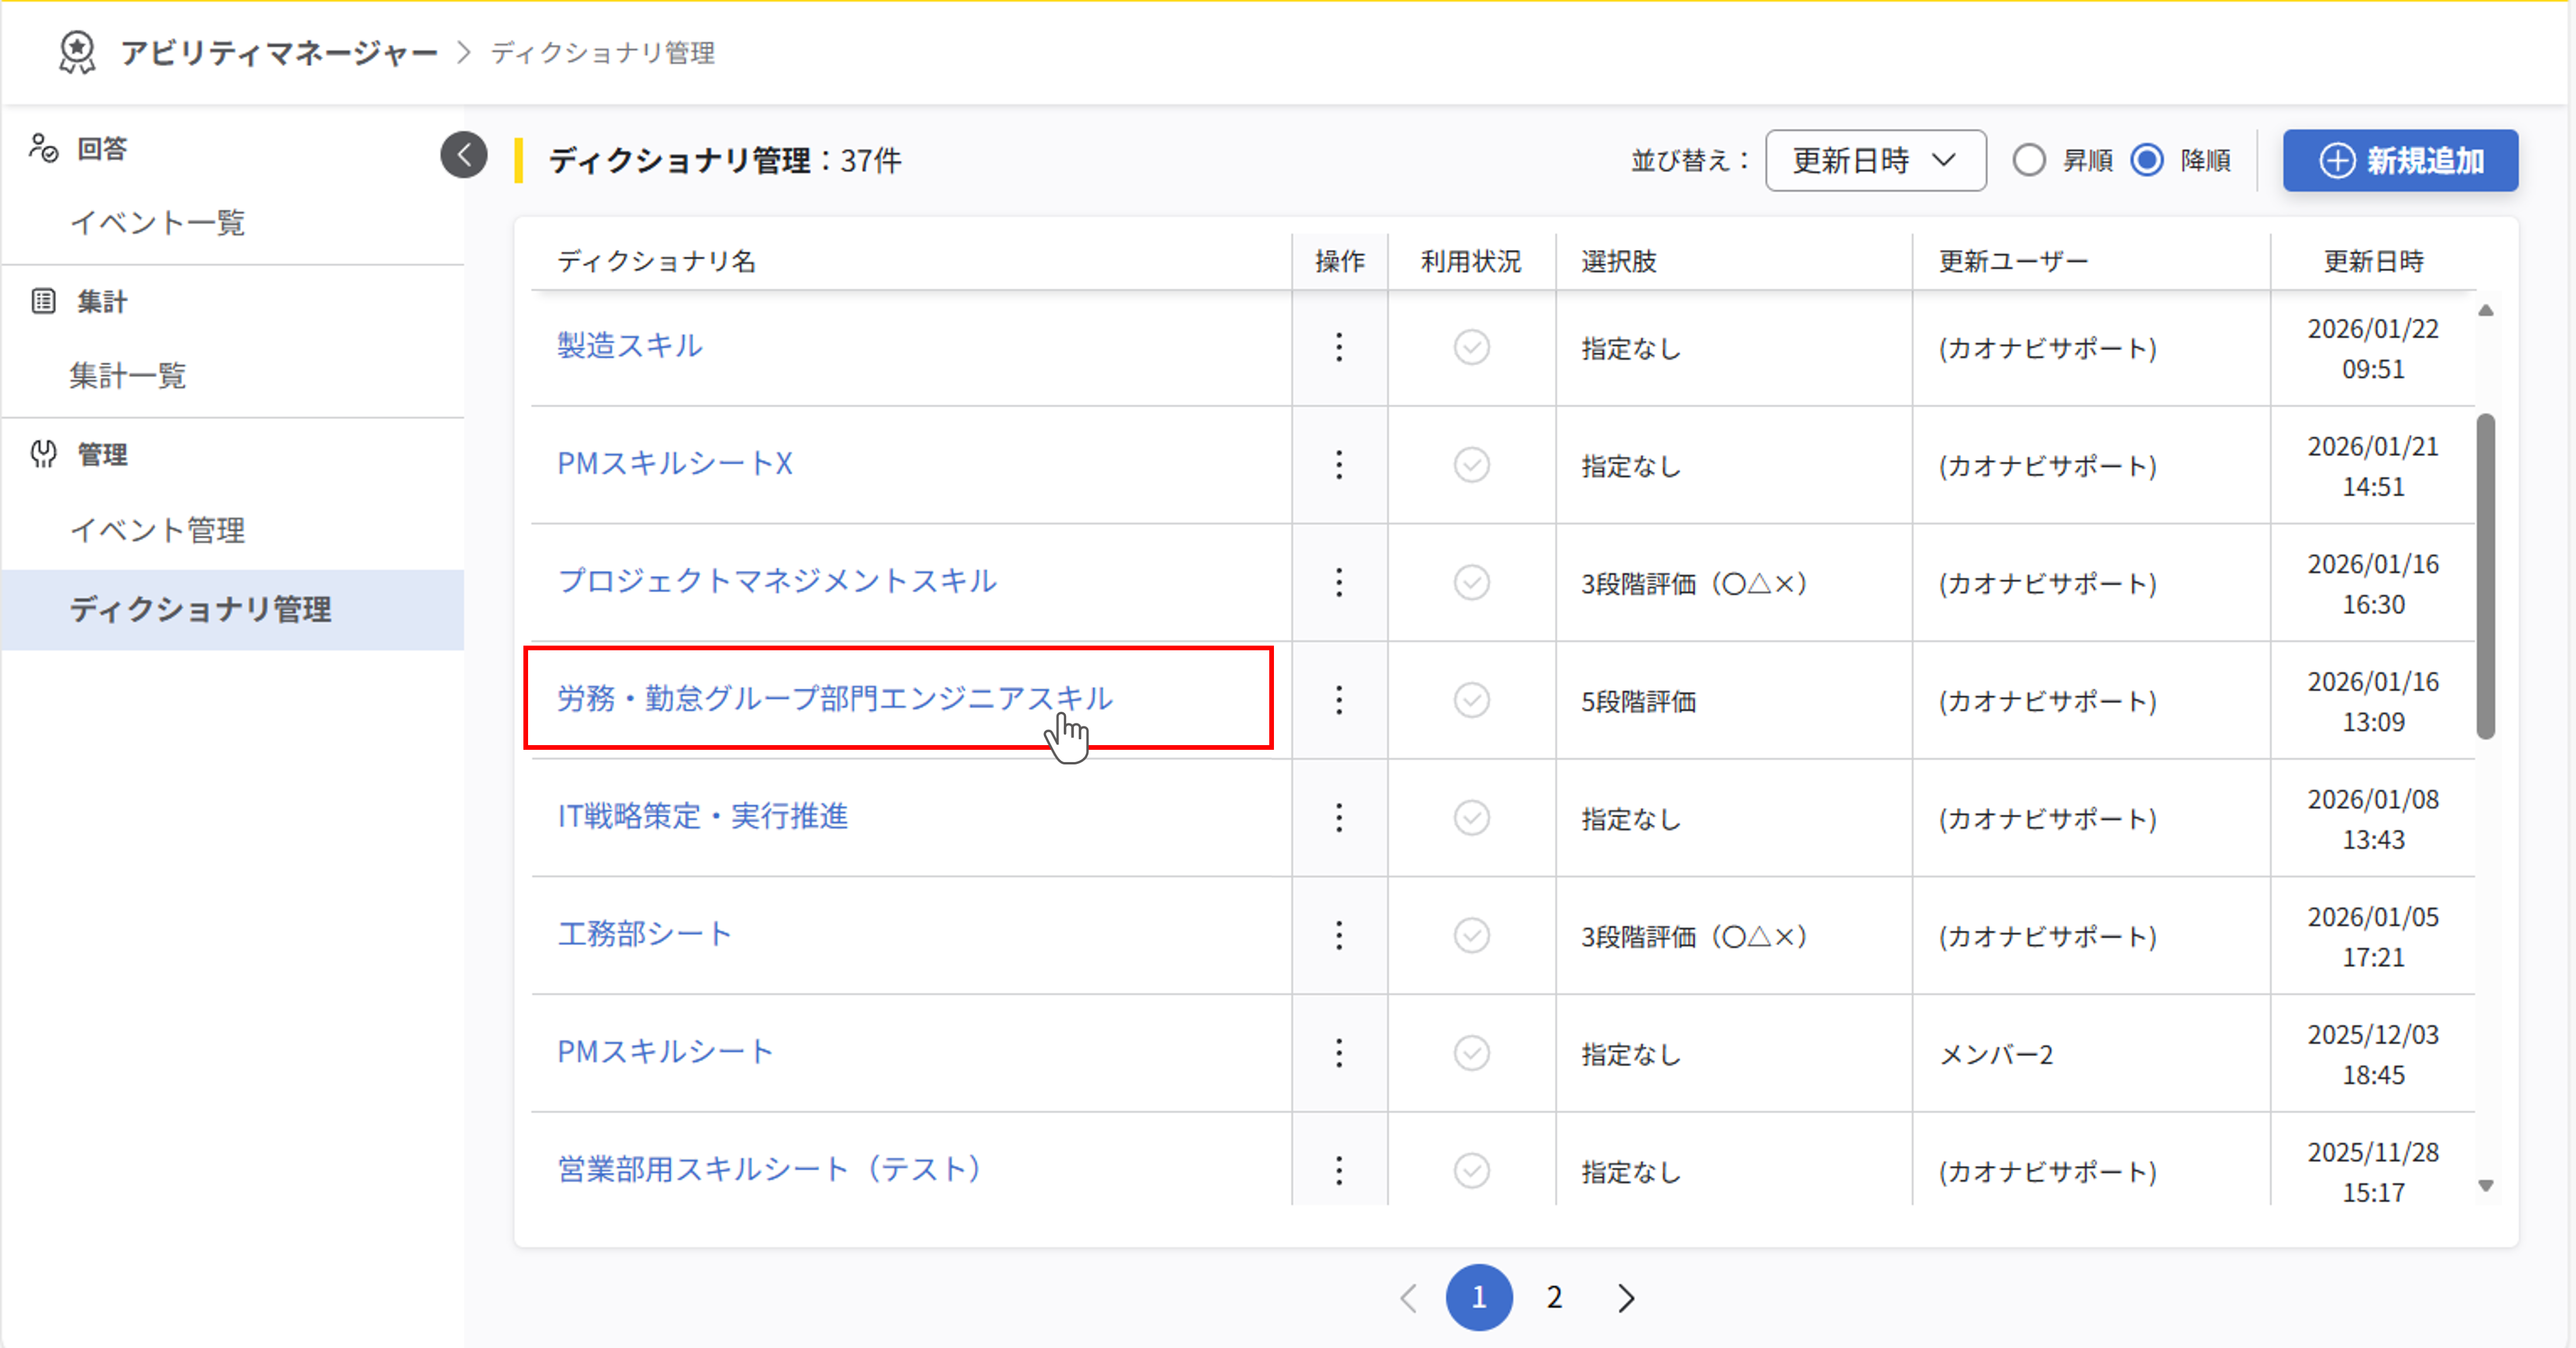Screen dimensions: 2576x1348
Task: Go to page 2 of the list
Action: tap(1554, 1297)
